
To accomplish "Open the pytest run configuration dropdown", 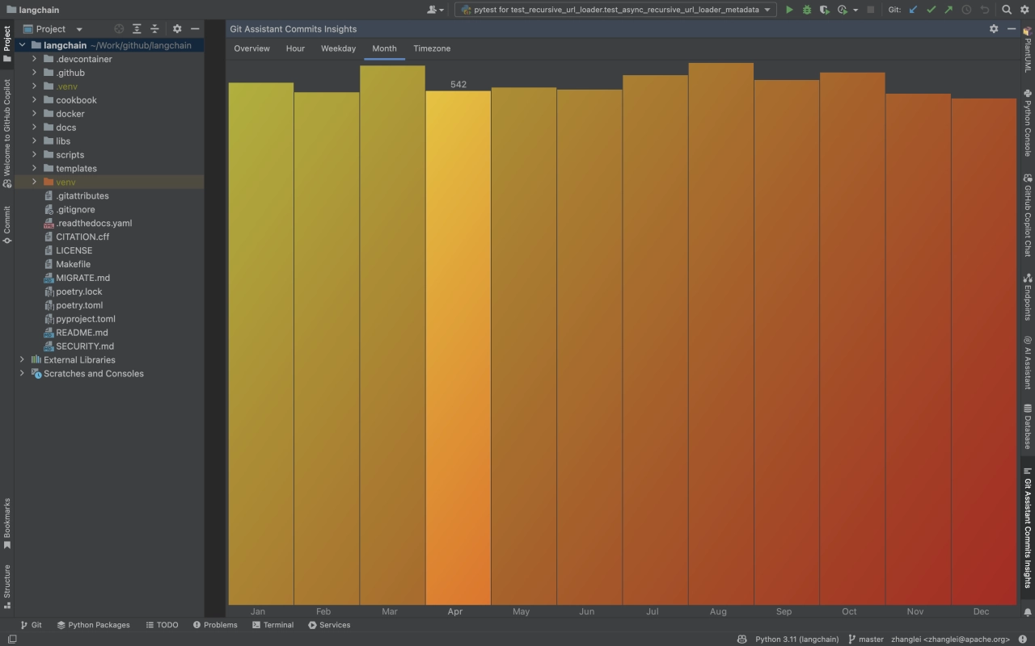I will pyautogui.click(x=615, y=10).
